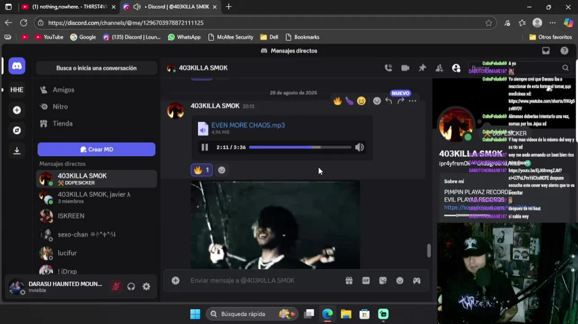578x324 pixels.
Task: Open YouTube bookmark
Action: pos(49,37)
